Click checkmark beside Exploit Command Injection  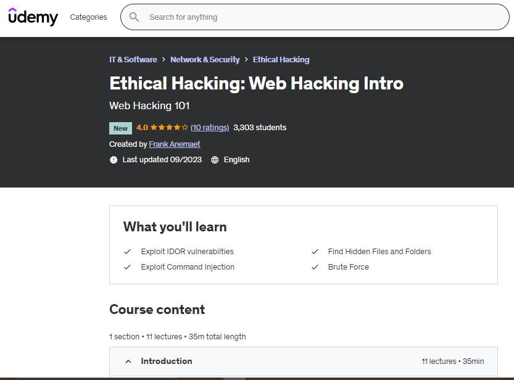pyautogui.click(x=127, y=267)
